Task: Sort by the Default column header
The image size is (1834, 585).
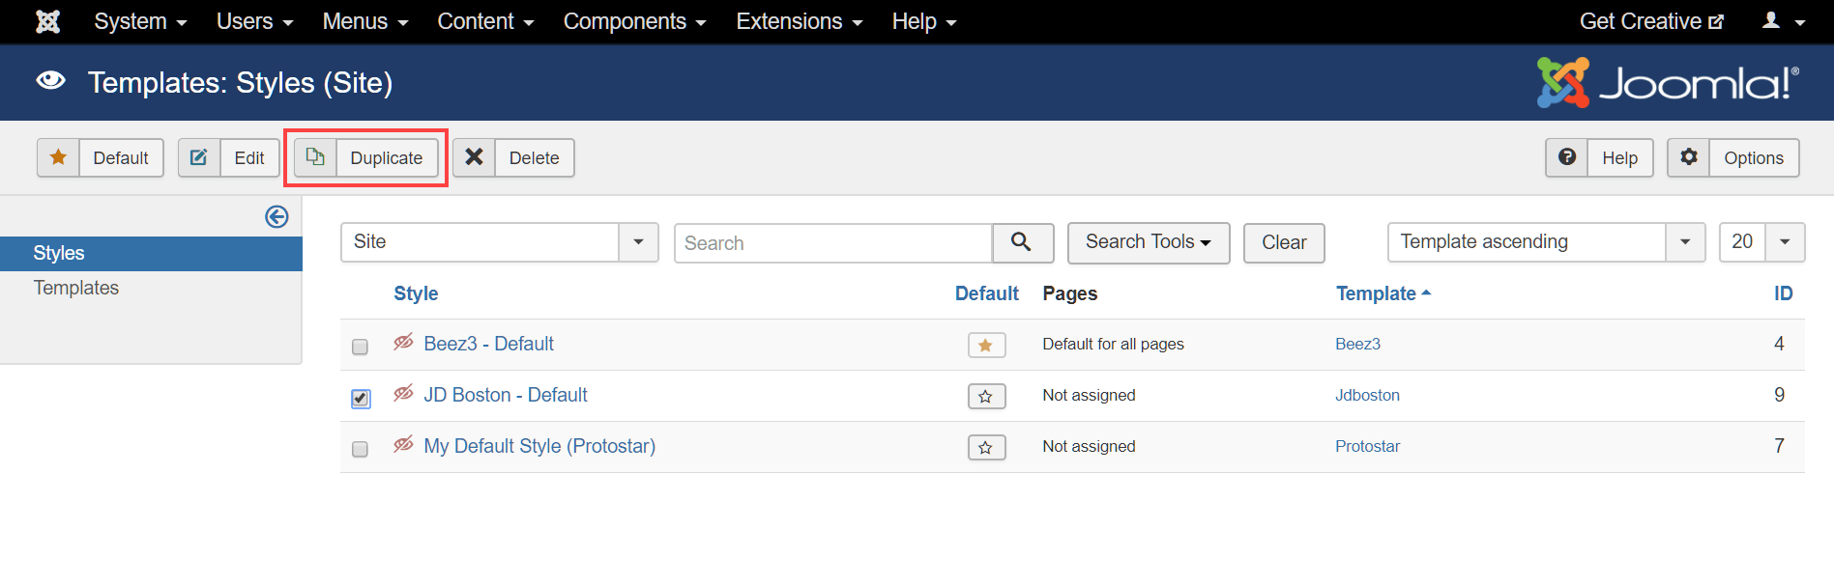Action: point(986,293)
